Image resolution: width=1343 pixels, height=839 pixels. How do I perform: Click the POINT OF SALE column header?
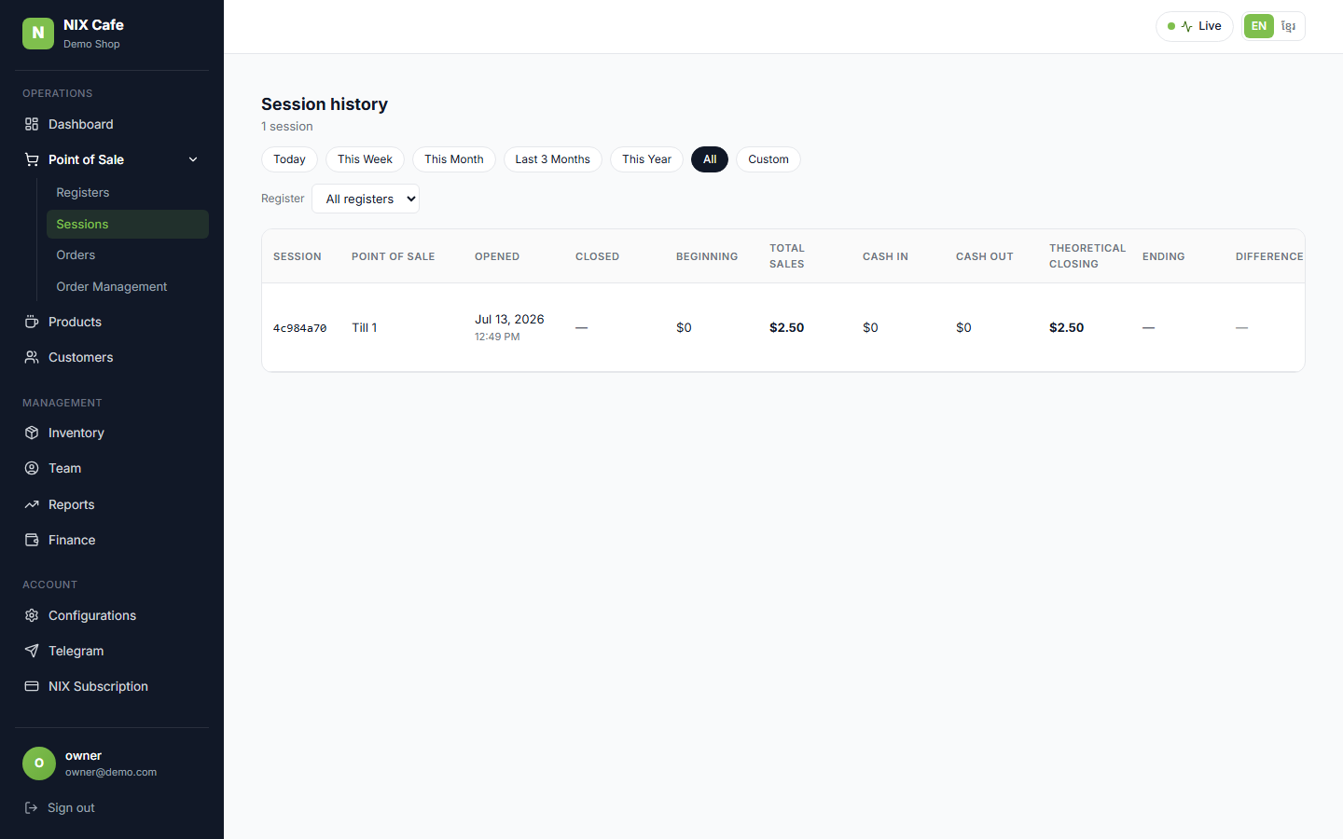point(393,256)
